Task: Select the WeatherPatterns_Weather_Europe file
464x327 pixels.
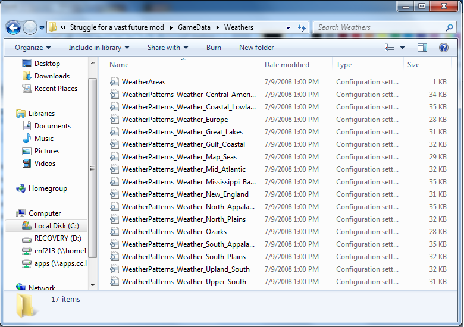Action: (x=175, y=120)
